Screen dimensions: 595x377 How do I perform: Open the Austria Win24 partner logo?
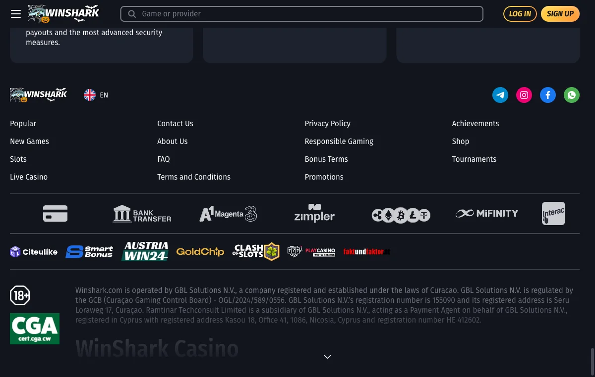tap(145, 251)
